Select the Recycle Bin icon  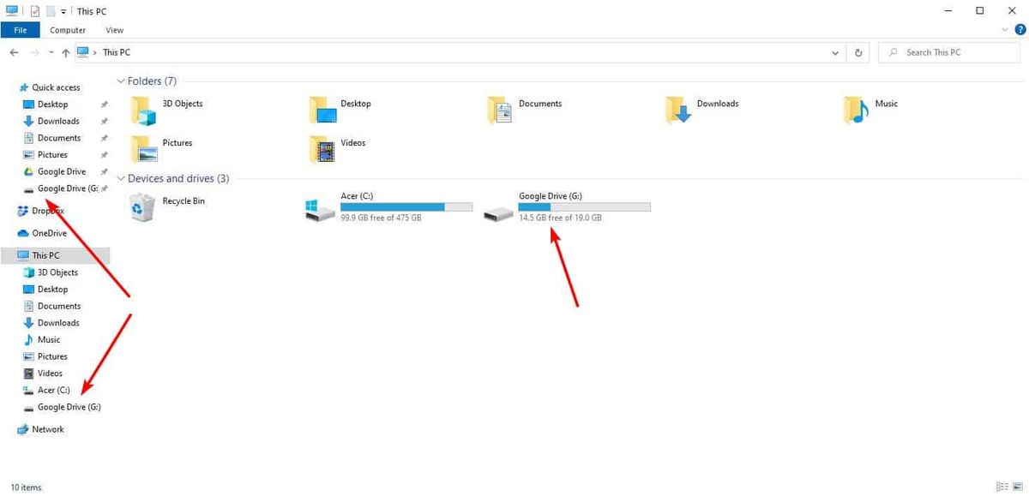click(142, 207)
